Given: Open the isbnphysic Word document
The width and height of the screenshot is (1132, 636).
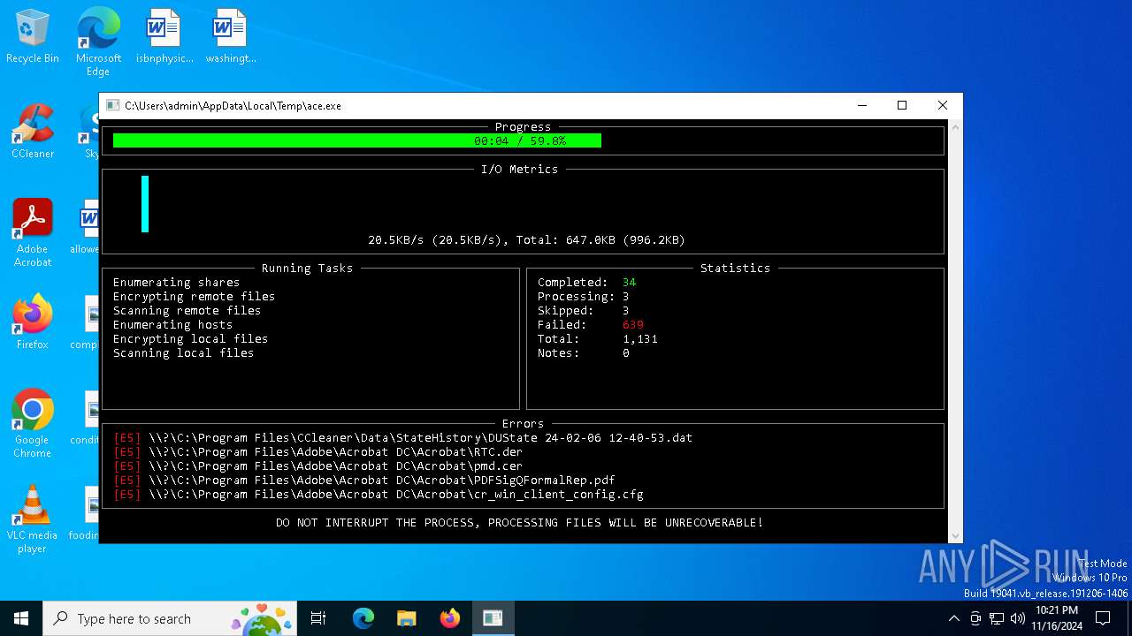Looking at the screenshot, I should point(164,37).
